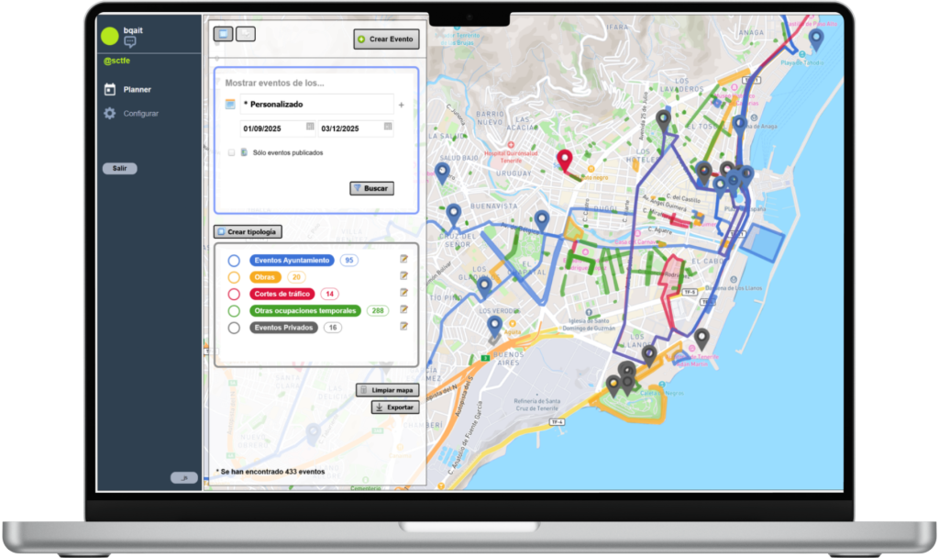Image resolution: width=939 pixels, height=558 pixels.
Task: Toggle the Otras ocupaciones temporales circle
Action: pos(234,311)
